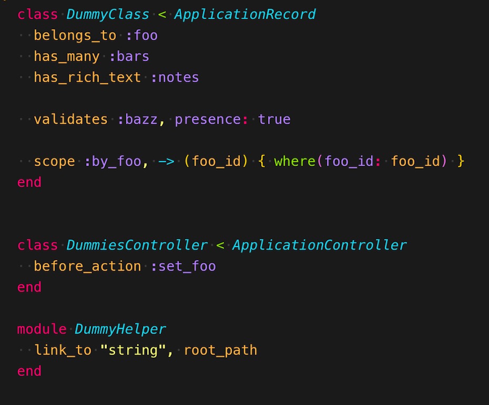Click the DummiesController class name
This screenshot has width=489, height=405.
pyautogui.click(x=137, y=245)
